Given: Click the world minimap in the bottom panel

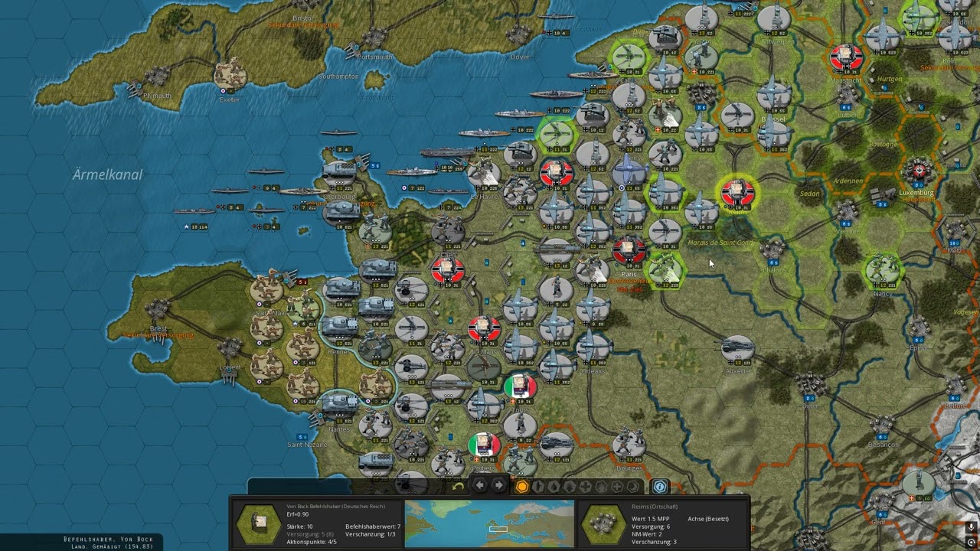Looking at the screenshot, I should (x=489, y=523).
